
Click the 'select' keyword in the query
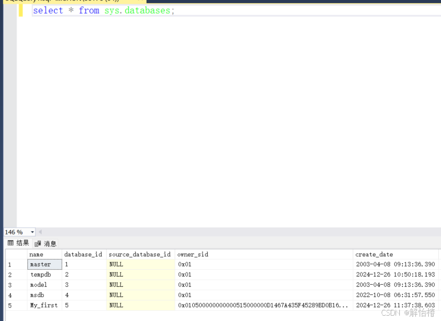(48, 10)
